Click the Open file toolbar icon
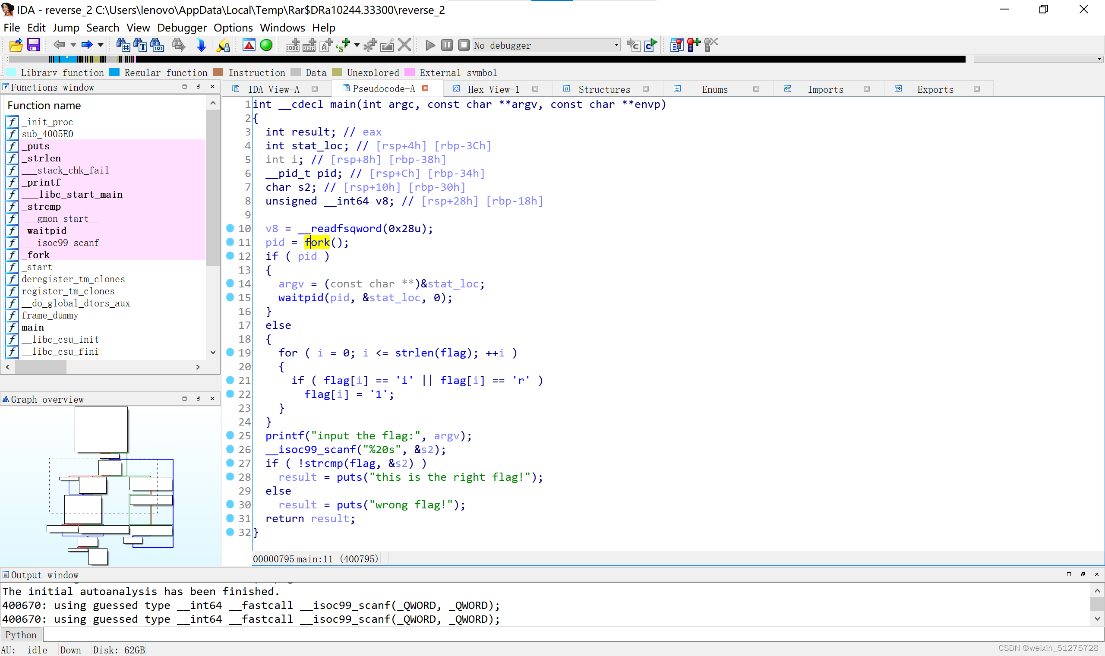Viewport: 1105px width, 656px height. (x=16, y=45)
